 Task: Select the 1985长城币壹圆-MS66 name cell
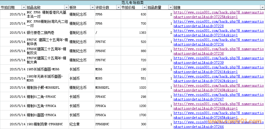[47, 69]
